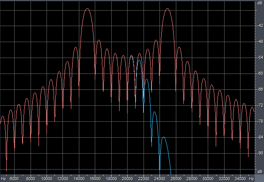Click the 8000 Hz axis label
Screen dimensions: 264x182
point(31,178)
